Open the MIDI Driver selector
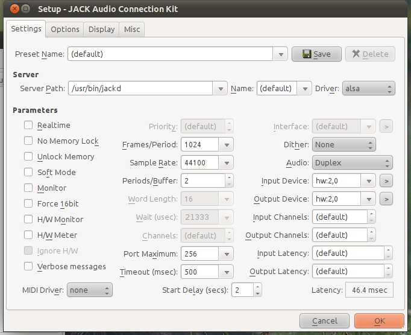Viewport: 411px width, 335px height. tap(90, 290)
